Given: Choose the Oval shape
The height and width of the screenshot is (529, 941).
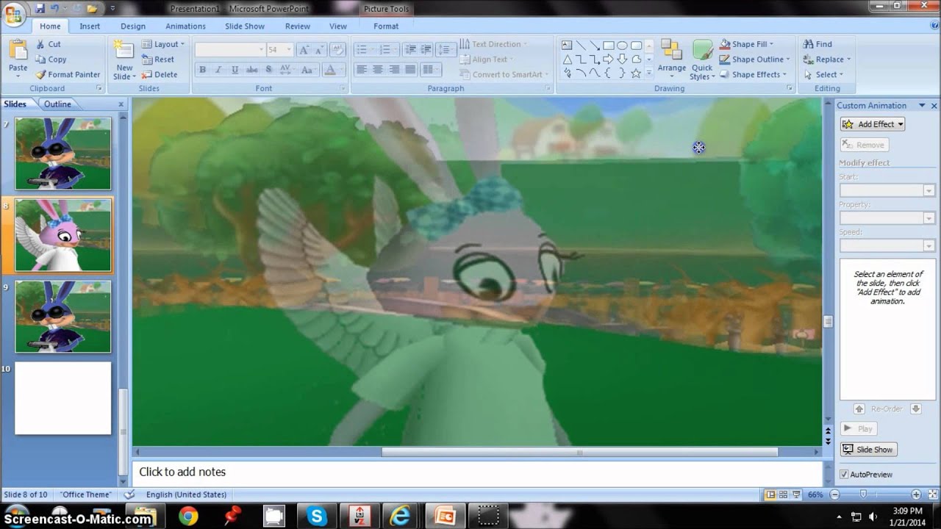Looking at the screenshot, I should (x=622, y=45).
